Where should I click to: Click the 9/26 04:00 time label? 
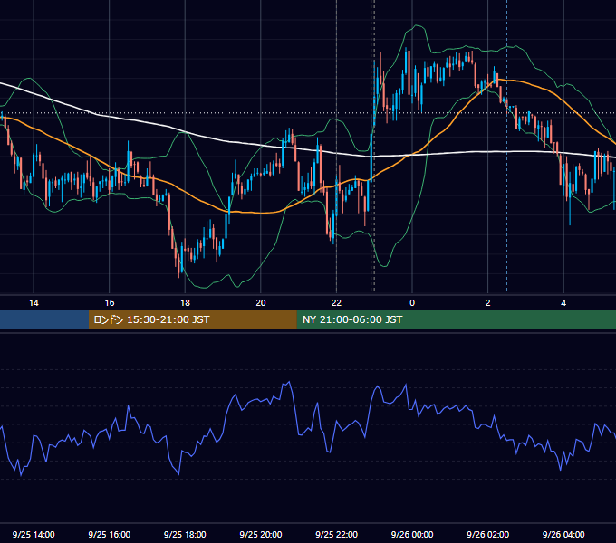tap(563, 534)
